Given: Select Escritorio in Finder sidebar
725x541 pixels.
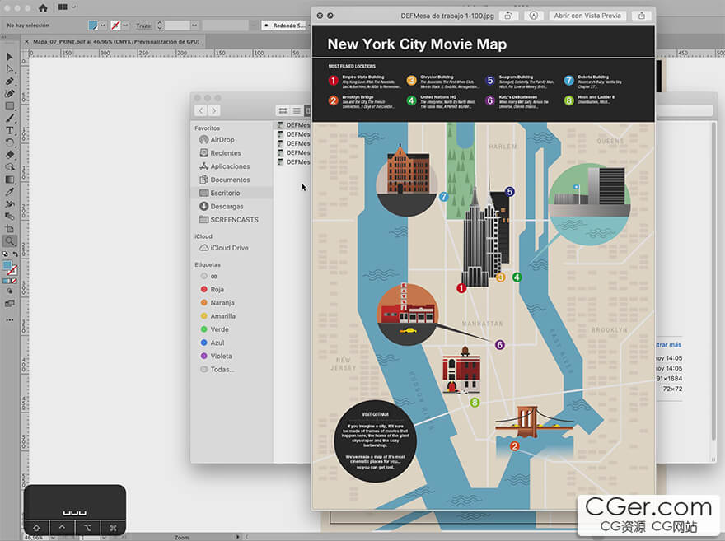Looking at the screenshot, I should tap(232, 193).
